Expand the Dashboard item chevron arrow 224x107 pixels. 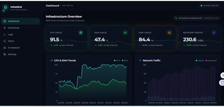click(37, 21)
